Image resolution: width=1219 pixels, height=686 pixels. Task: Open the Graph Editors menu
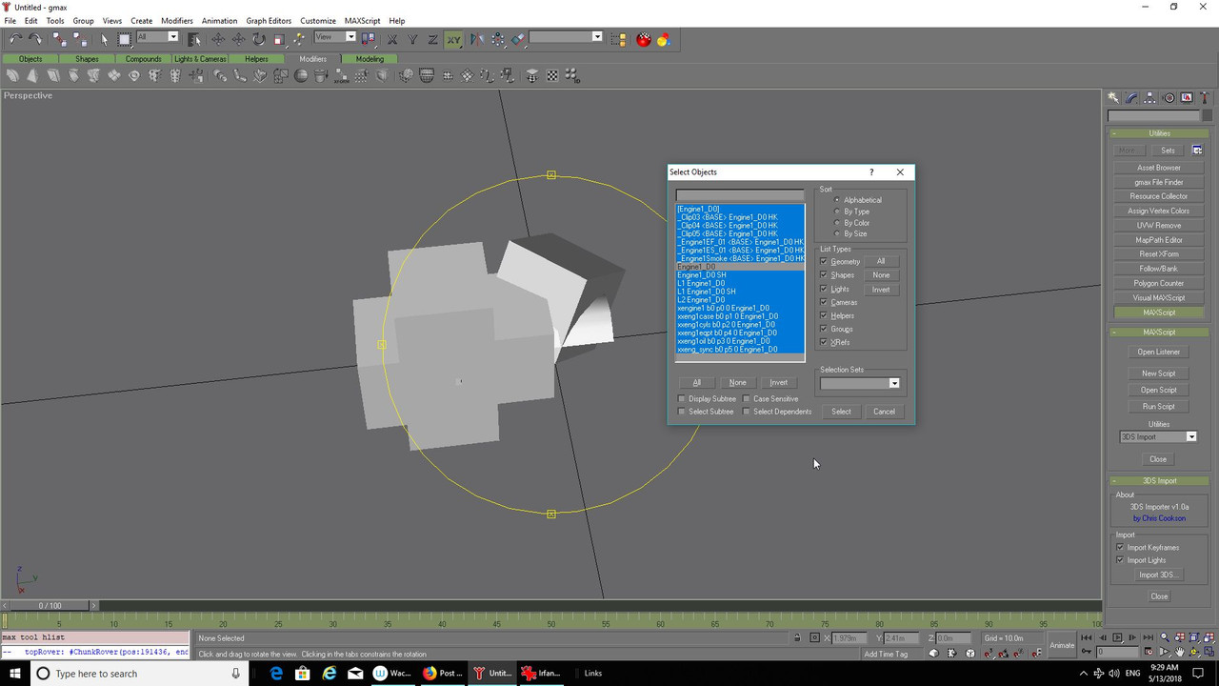[x=269, y=20]
